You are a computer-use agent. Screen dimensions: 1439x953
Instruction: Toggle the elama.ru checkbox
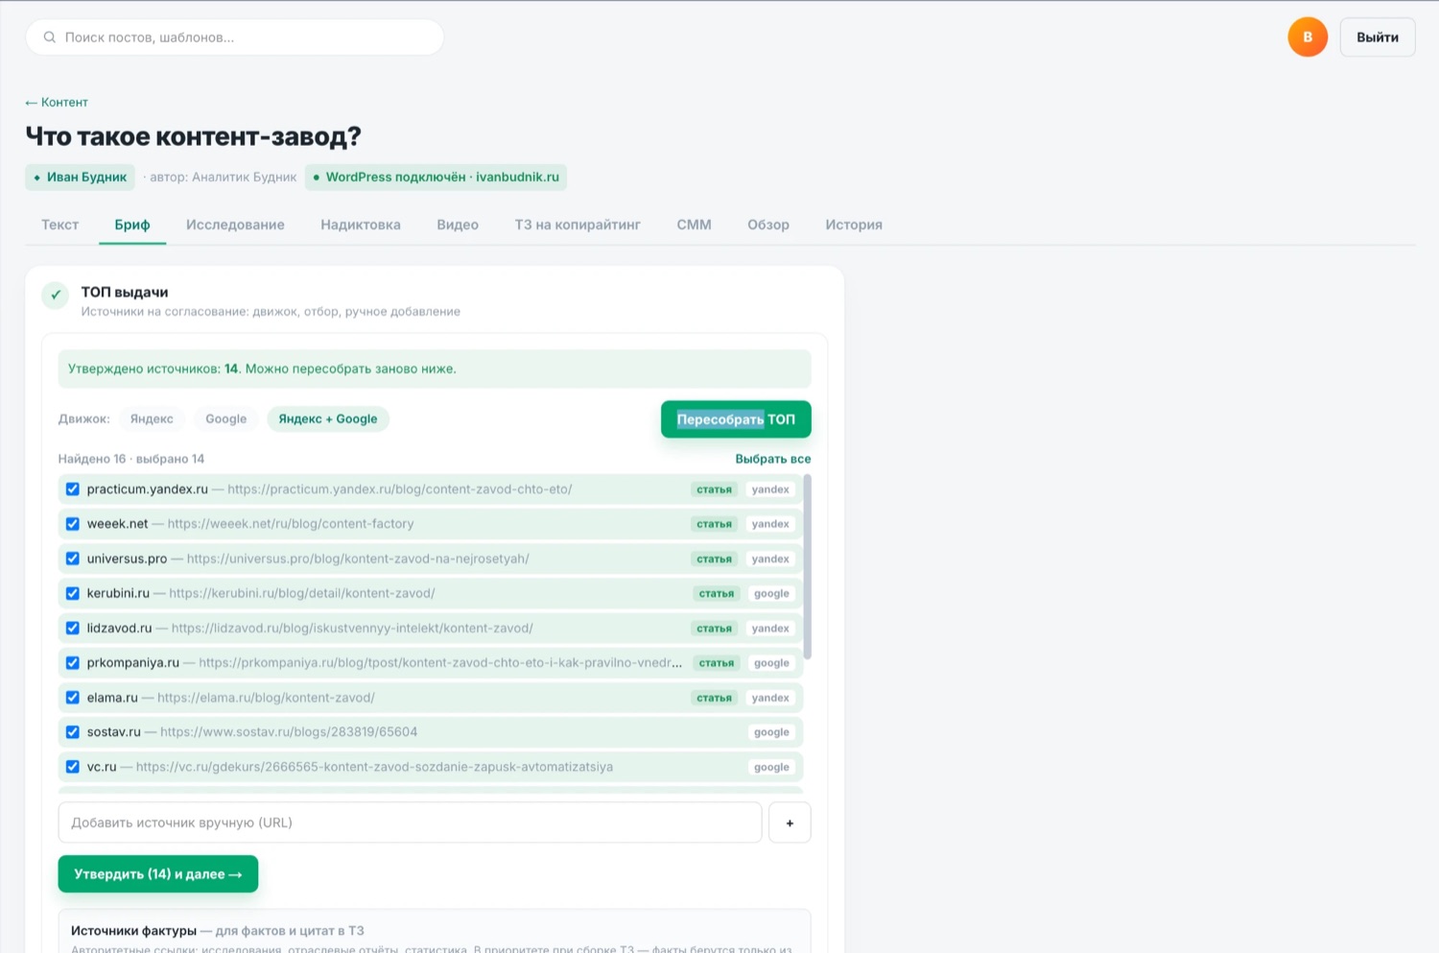72,698
